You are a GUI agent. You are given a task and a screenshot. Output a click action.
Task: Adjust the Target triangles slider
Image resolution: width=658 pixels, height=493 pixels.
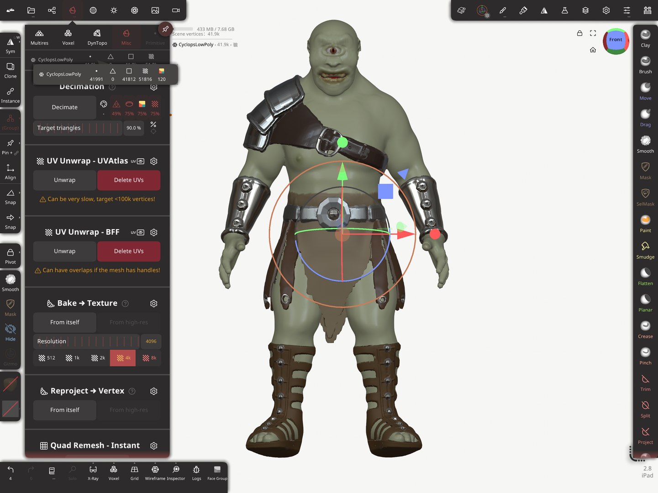[78, 128]
